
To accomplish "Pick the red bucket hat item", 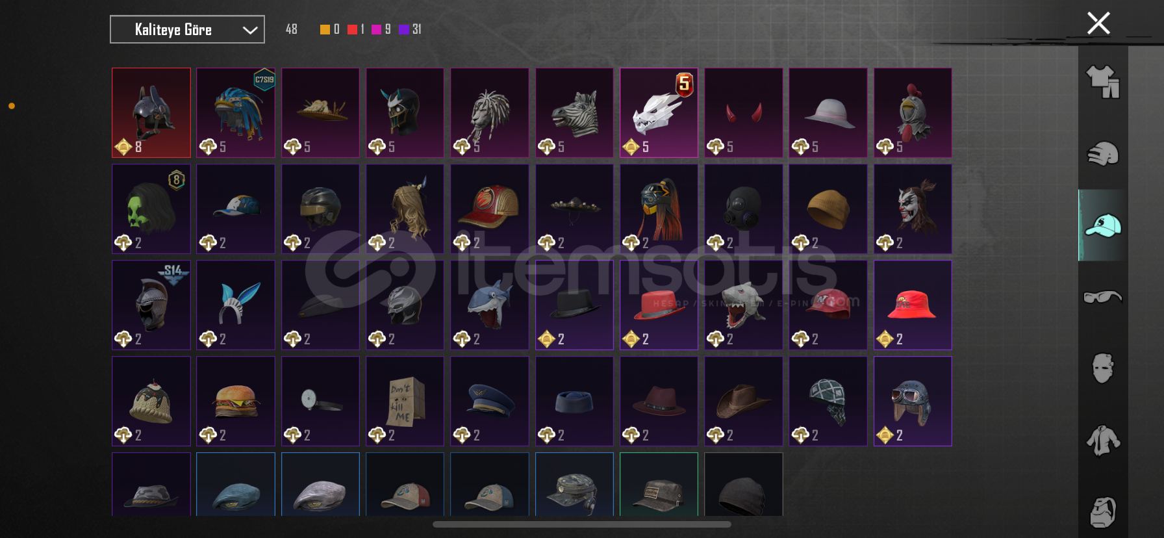I will pos(913,305).
